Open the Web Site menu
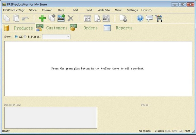The width and height of the screenshot is (196, 135). [103, 10]
